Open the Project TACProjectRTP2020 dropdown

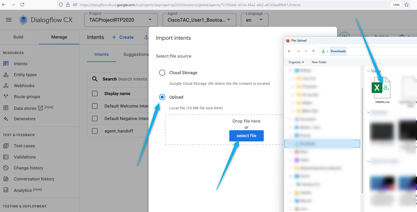pyautogui.click(x=121, y=20)
